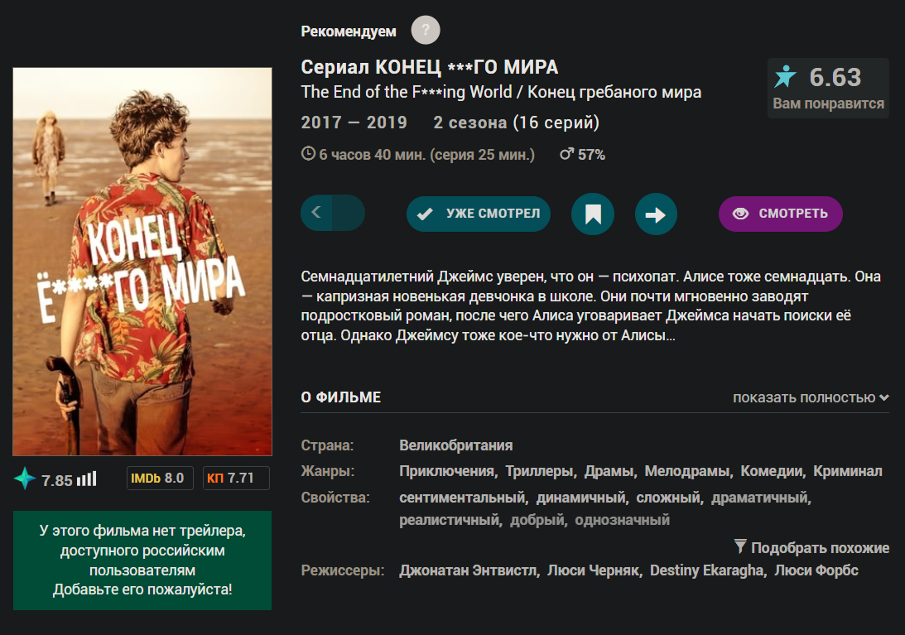
Task: Click the teal star recommendation icon
Action: (x=786, y=77)
